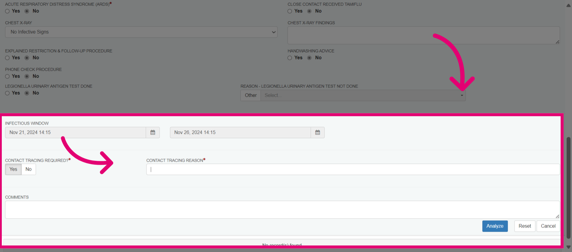
Task: Click the infectious window start date field
Action: click(x=75, y=133)
